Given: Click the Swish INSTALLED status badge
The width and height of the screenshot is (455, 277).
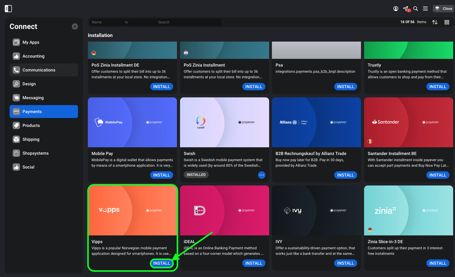Looking at the screenshot, I should (196, 175).
